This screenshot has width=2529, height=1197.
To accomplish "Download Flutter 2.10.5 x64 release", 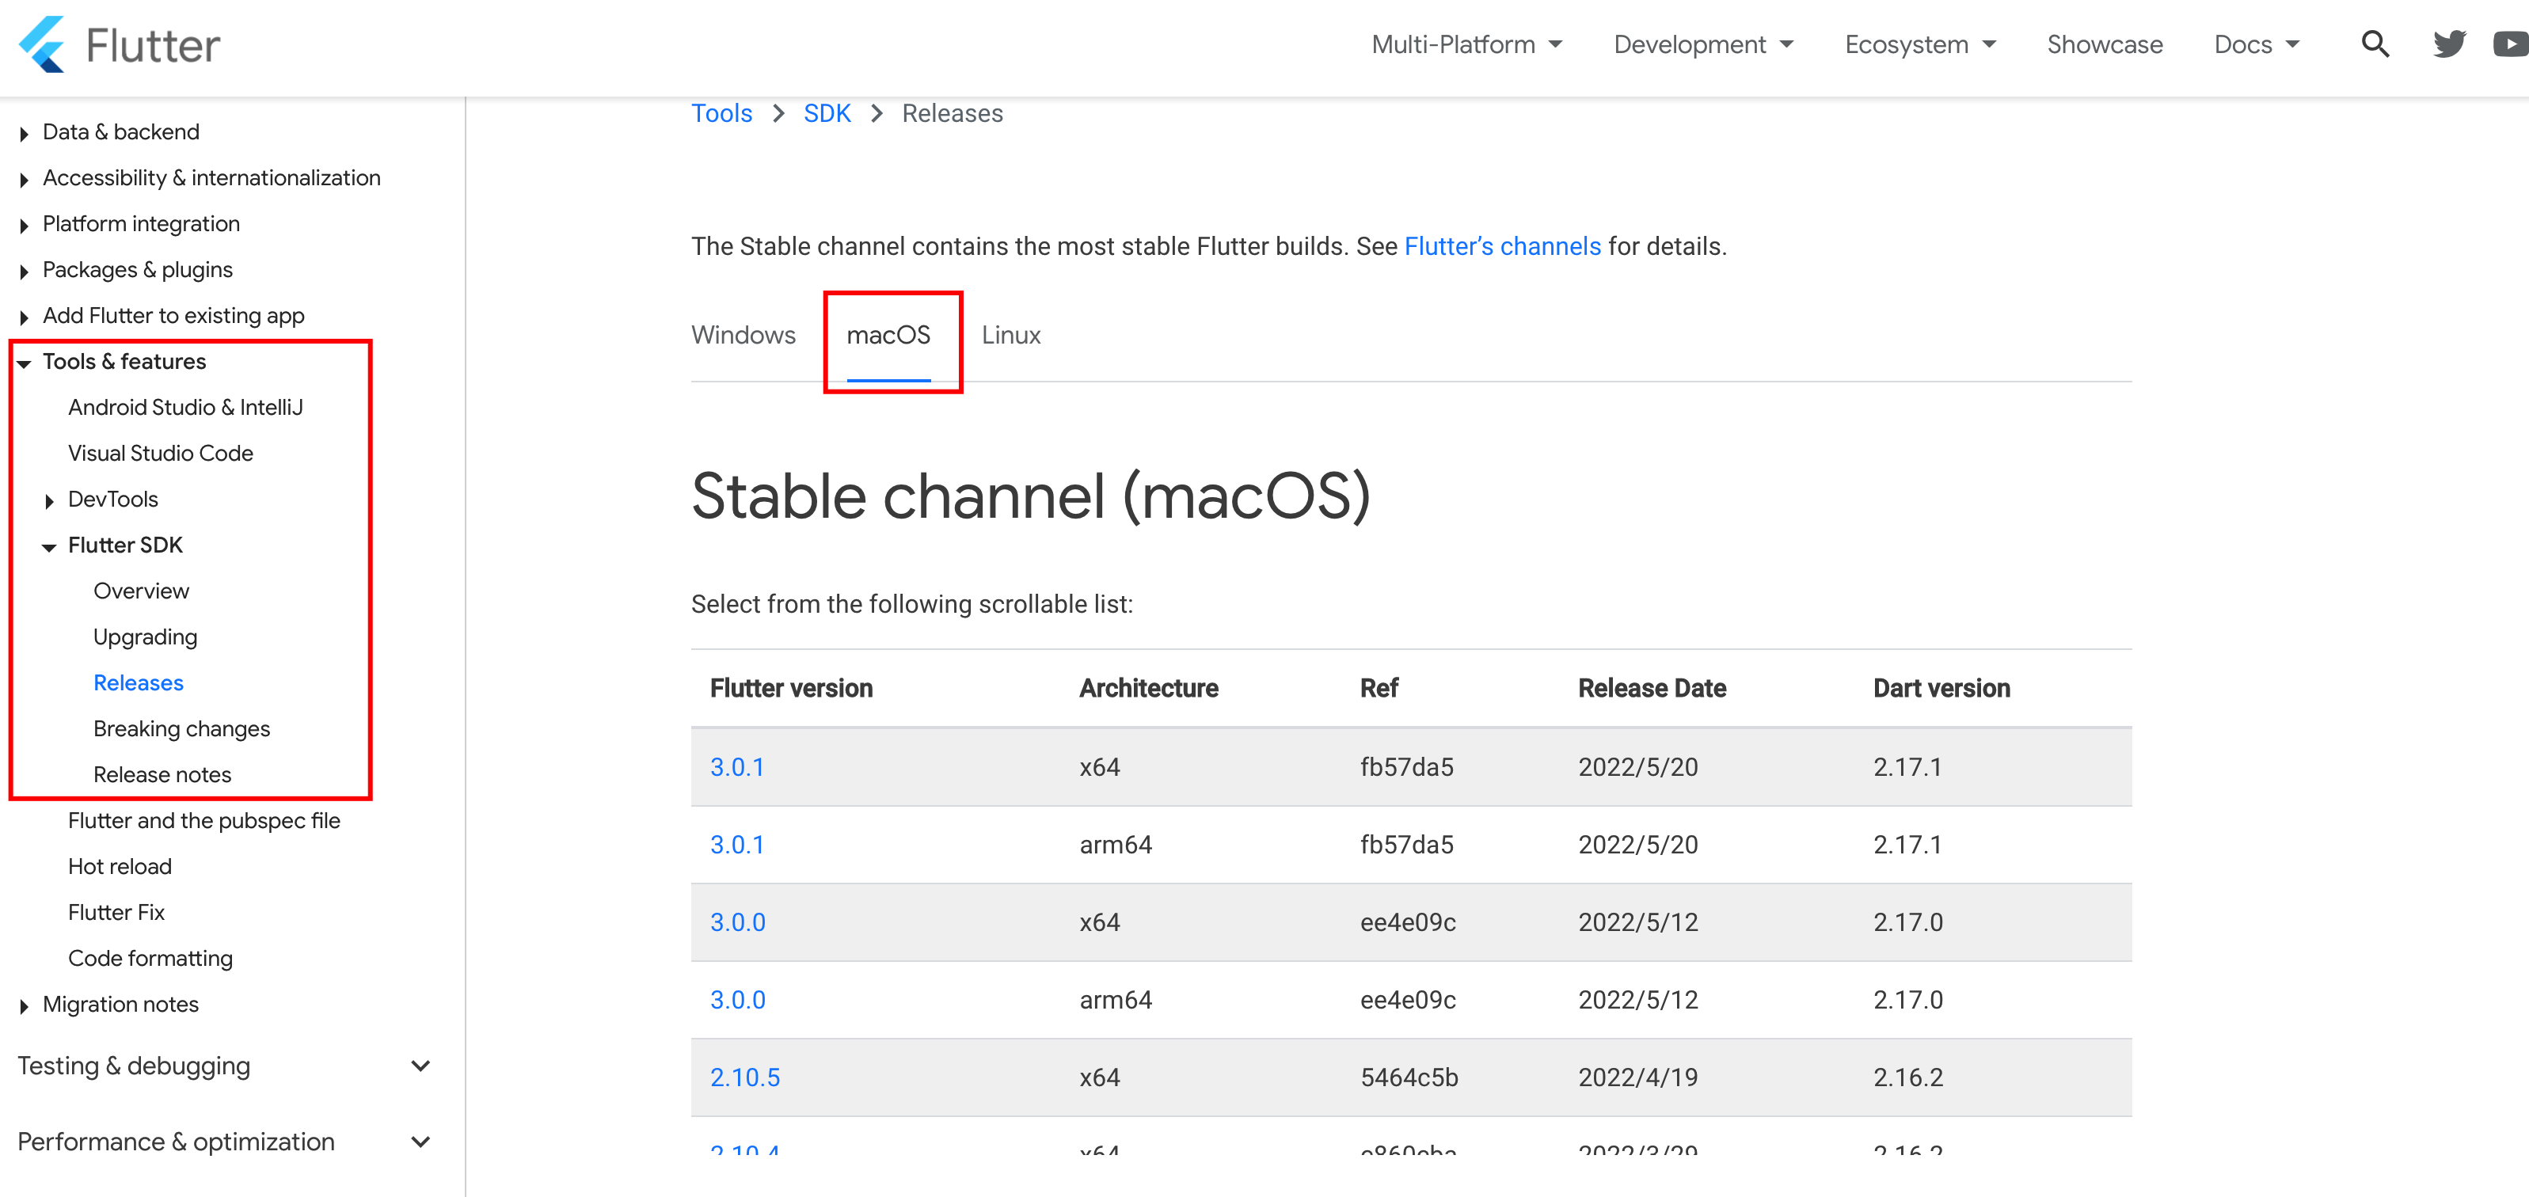I will tap(744, 1077).
